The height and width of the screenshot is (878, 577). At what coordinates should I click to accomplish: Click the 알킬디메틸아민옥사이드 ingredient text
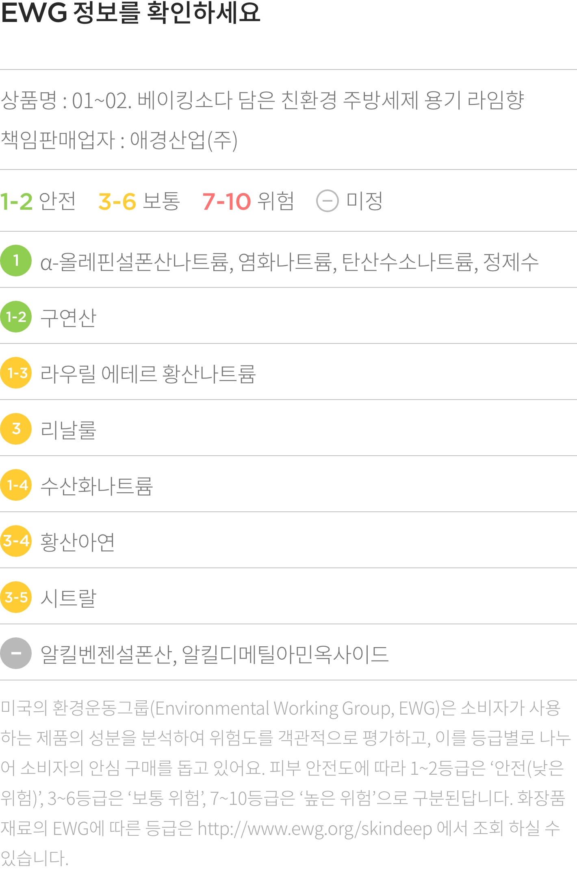tap(285, 654)
